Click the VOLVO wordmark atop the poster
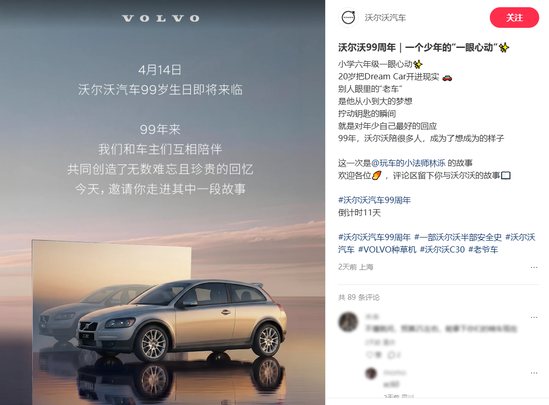The width and height of the screenshot is (549, 405). [161, 18]
